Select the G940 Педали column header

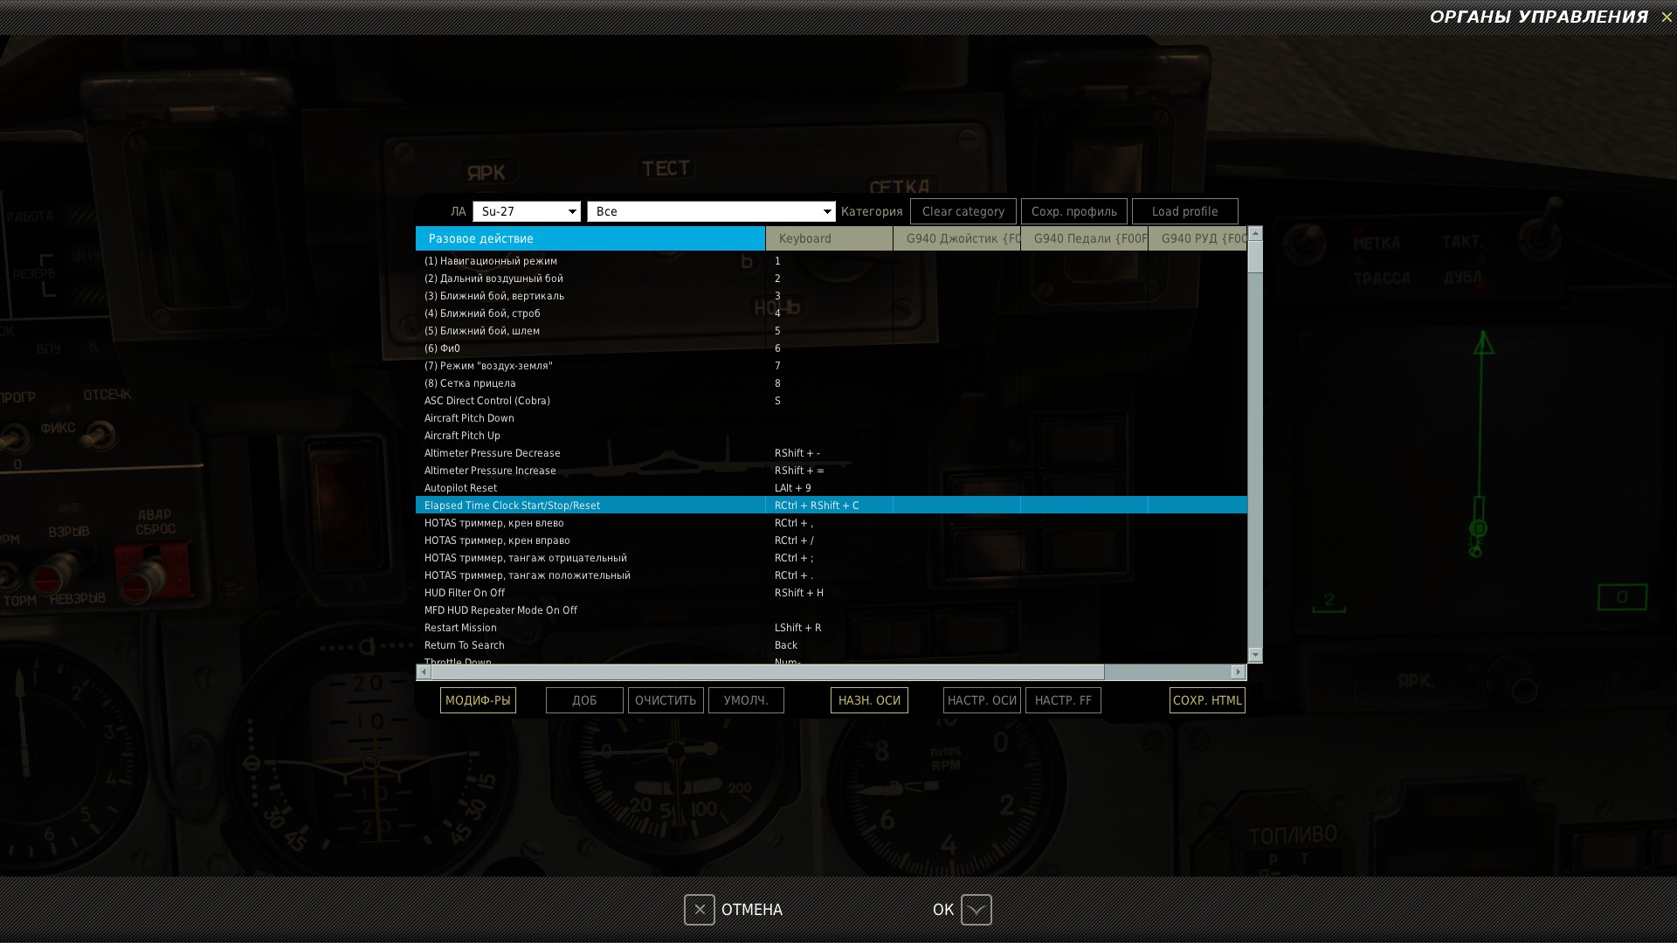click(x=1084, y=238)
